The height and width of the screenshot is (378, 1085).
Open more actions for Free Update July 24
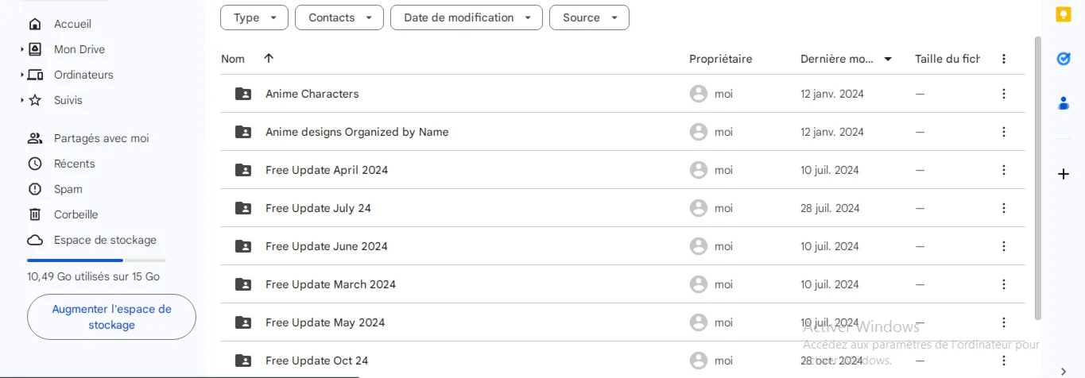(1004, 208)
